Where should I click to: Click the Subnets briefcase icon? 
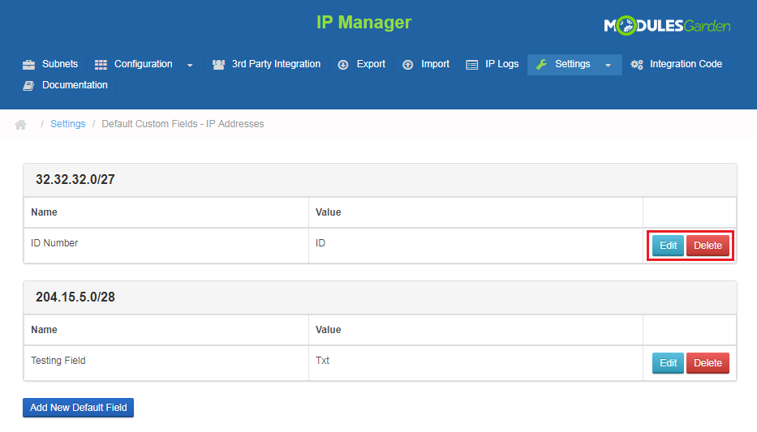coord(28,65)
